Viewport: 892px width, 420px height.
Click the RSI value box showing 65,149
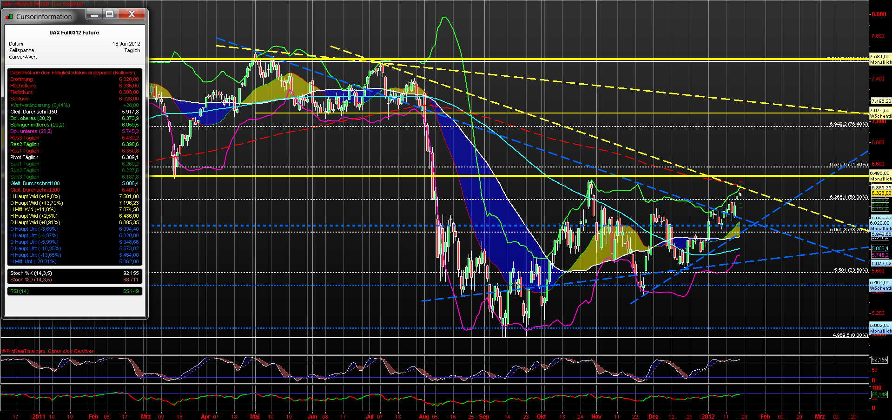(880, 394)
